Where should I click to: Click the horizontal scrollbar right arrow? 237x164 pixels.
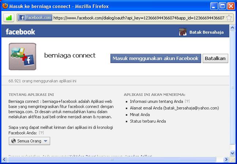226,159
